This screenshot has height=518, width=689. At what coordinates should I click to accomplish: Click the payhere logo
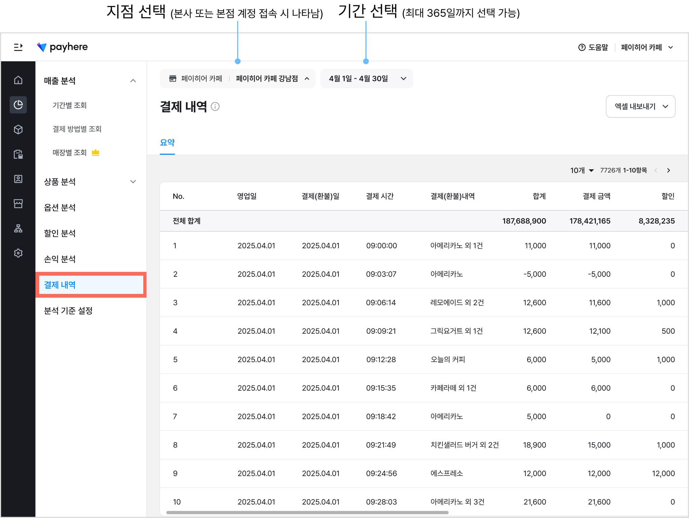pyautogui.click(x=62, y=47)
